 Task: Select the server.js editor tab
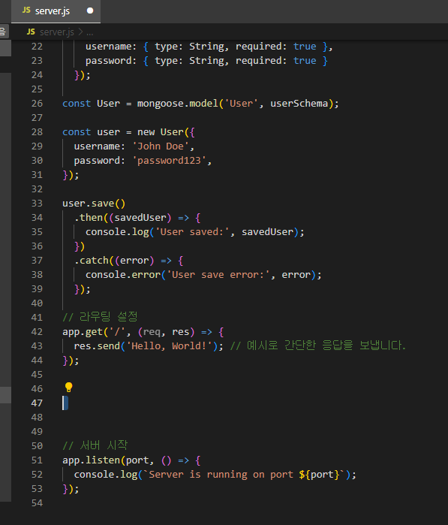[x=56, y=11]
